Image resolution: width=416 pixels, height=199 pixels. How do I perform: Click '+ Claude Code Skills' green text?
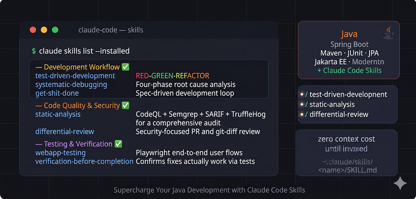pos(349,70)
